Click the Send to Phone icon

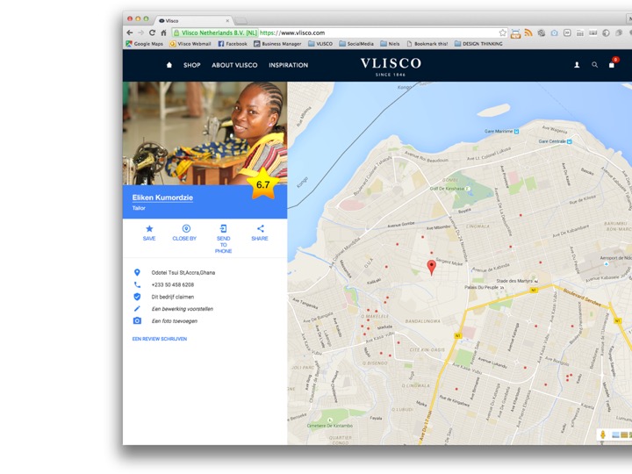223,229
